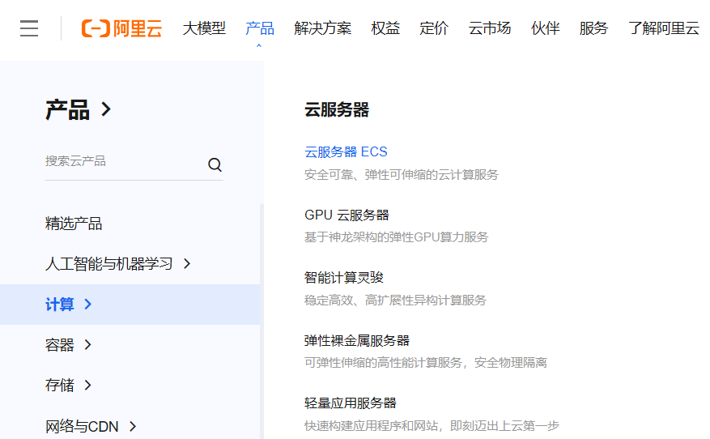Click description 可弹性伸缩的高性能计算服务，安全物理隔离
The image size is (710, 439).
[x=426, y=363]
